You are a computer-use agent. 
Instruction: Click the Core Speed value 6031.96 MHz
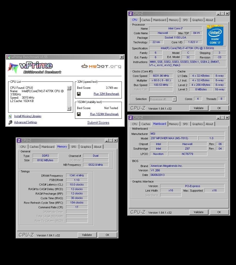(x=161, y=76)
